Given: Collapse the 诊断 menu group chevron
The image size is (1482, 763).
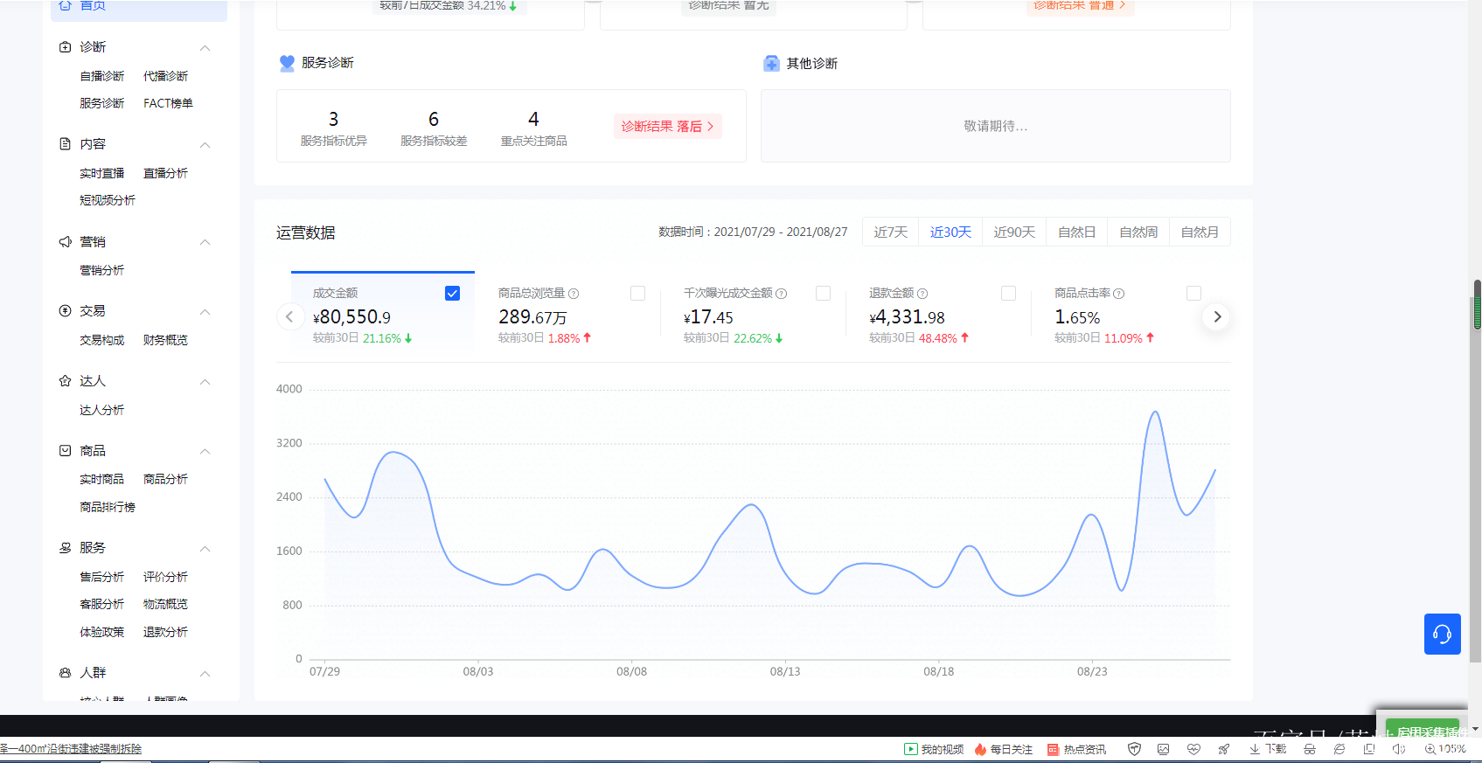Looking at the screenshot, I should point(205,48).
